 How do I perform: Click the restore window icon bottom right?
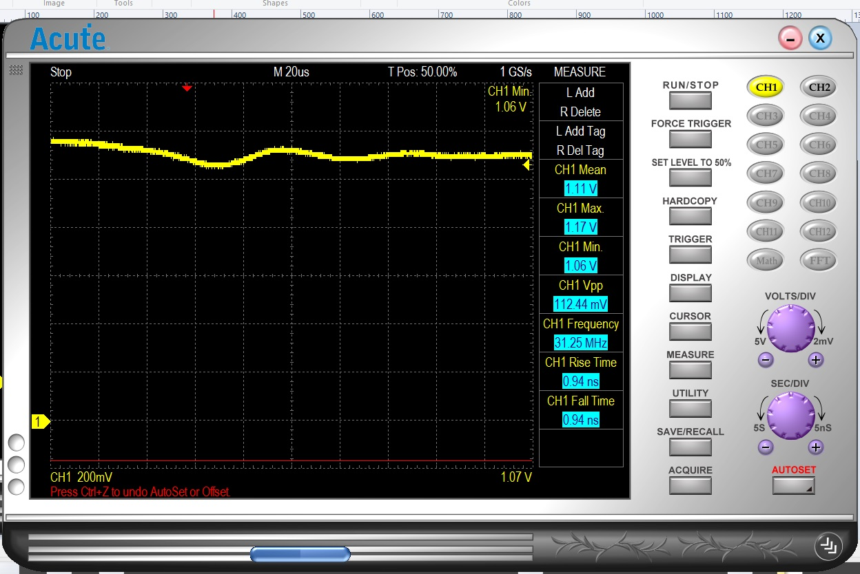tap(828, 546)
